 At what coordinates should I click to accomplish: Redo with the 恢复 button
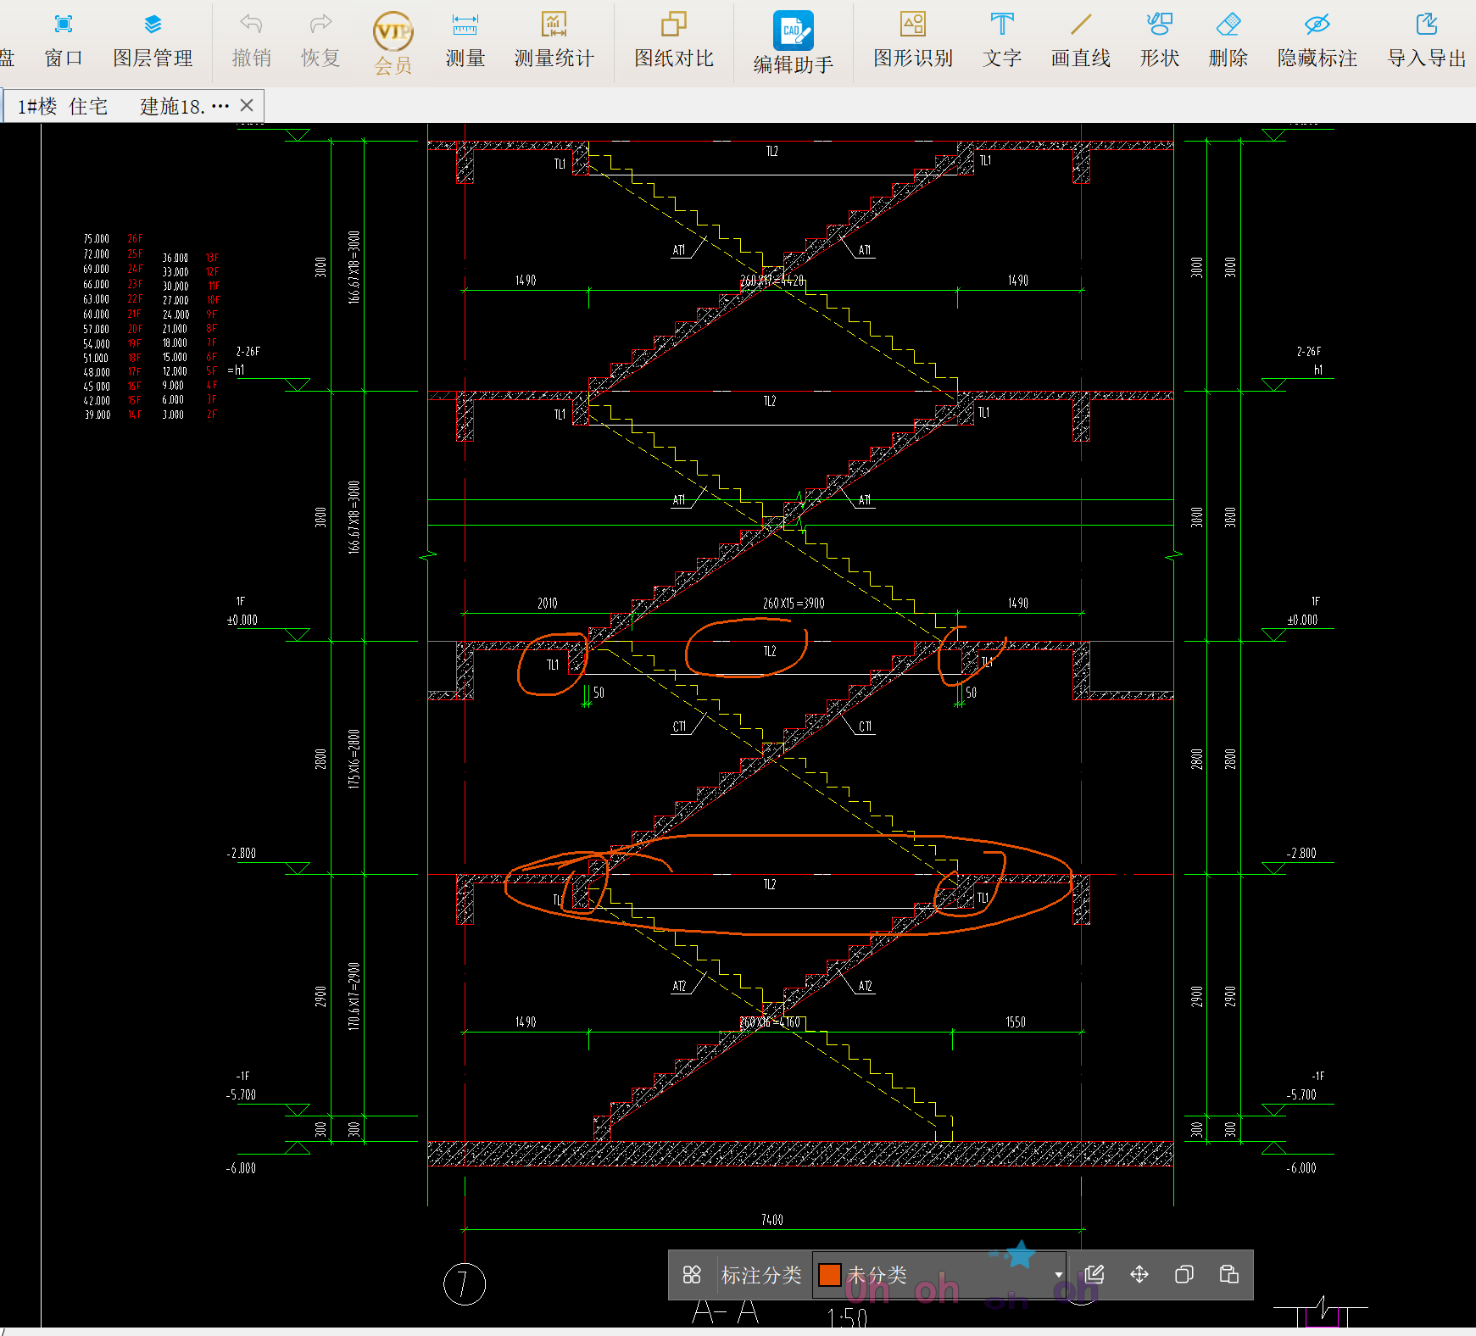coord(320,40)
